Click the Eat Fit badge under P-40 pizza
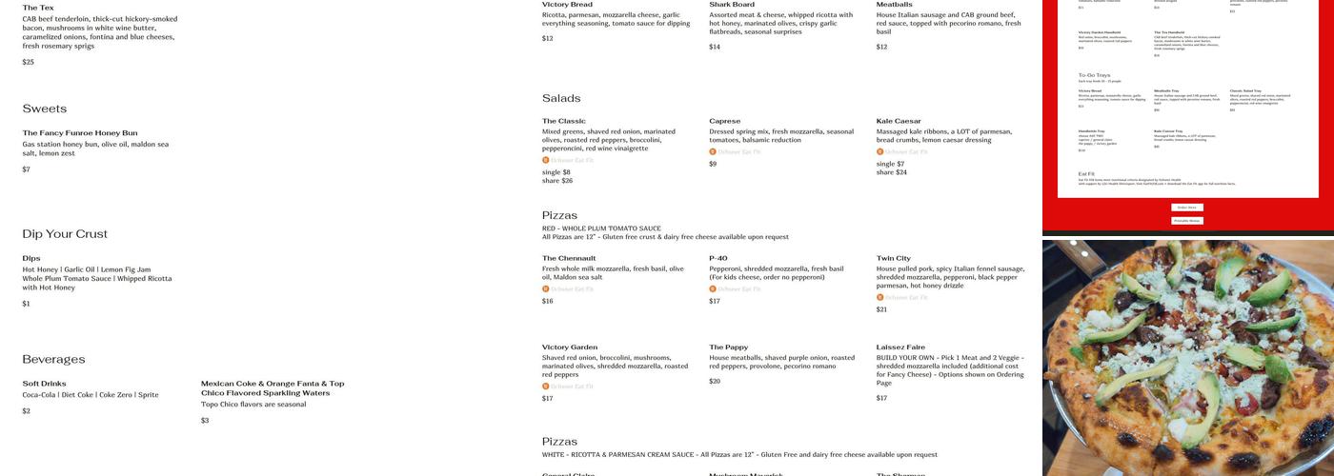This screenshot has width=1334, height=476. click(736, 289)
